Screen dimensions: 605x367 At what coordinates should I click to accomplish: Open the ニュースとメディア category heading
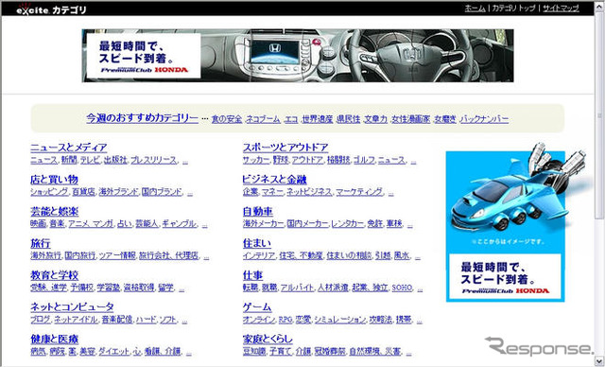(69, 148)
